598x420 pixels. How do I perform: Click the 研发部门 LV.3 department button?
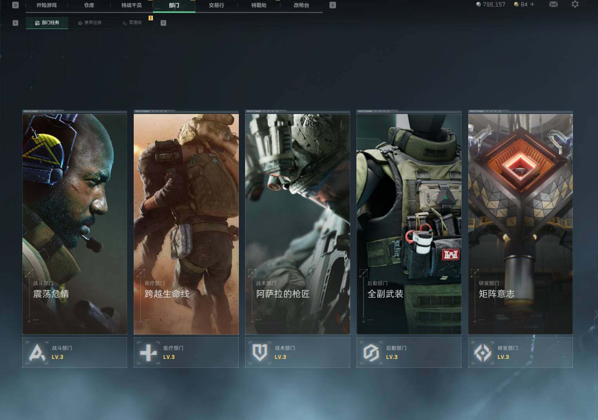tap(520, 353)
